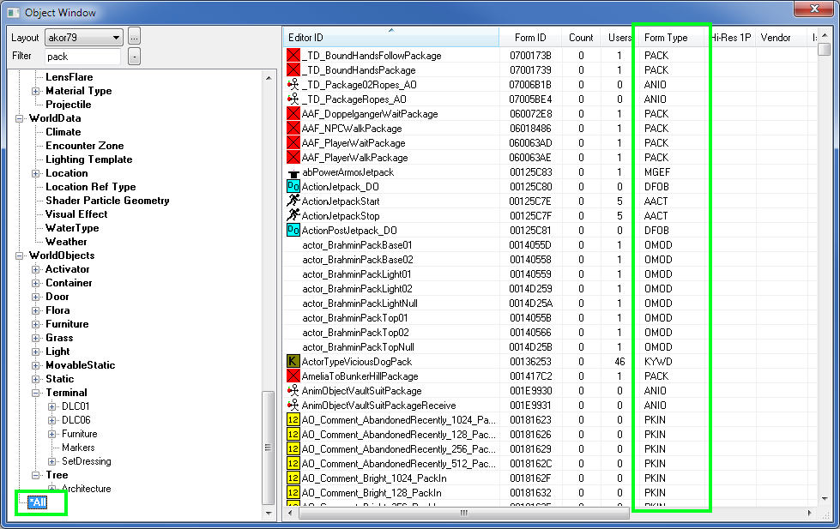Select the LensFlare tree item
This screenshot has width=840, height=529.
coord(69,77)
